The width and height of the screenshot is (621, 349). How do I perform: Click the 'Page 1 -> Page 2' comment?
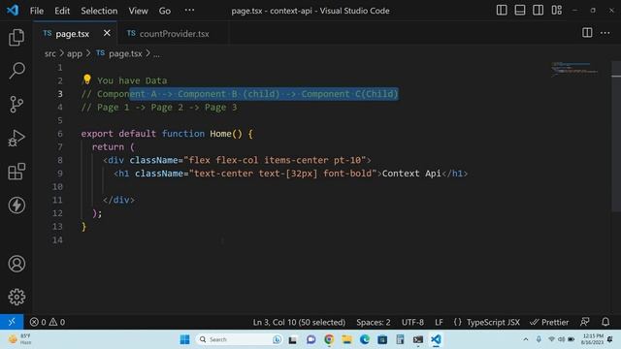click(140, 108)
